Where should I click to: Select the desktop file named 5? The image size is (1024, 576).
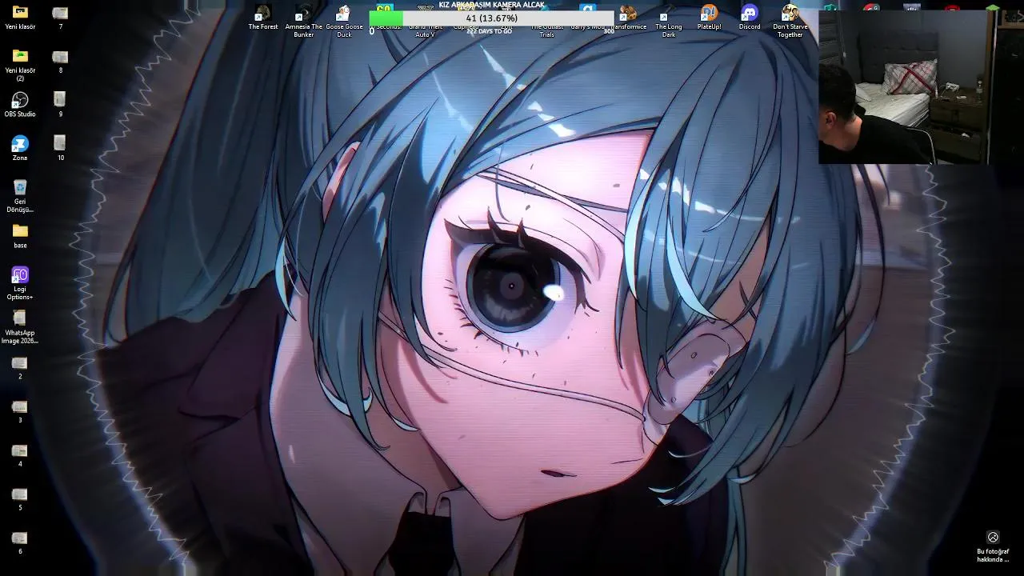[20, 499]
